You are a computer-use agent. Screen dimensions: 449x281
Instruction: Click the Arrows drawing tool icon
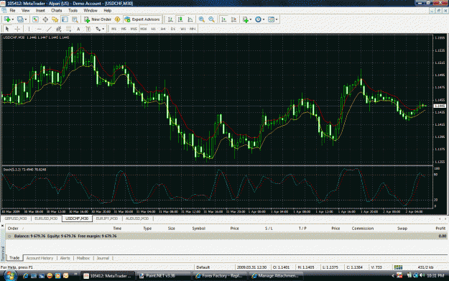[x=98, y=29]
